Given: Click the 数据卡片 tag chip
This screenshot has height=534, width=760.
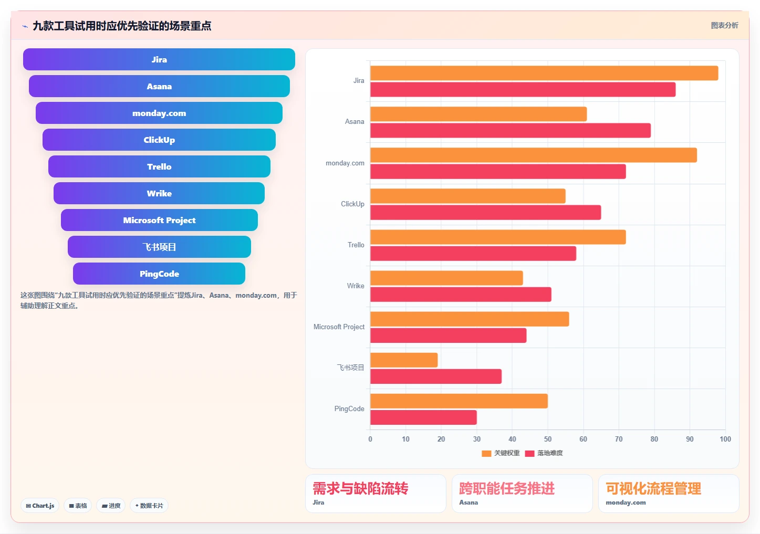Looking at the screenshot, I should point(149,506).
